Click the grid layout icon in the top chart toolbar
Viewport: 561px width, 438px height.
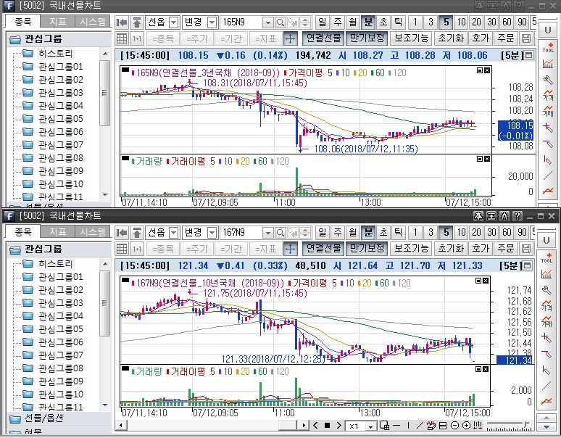tap(122, 38)
